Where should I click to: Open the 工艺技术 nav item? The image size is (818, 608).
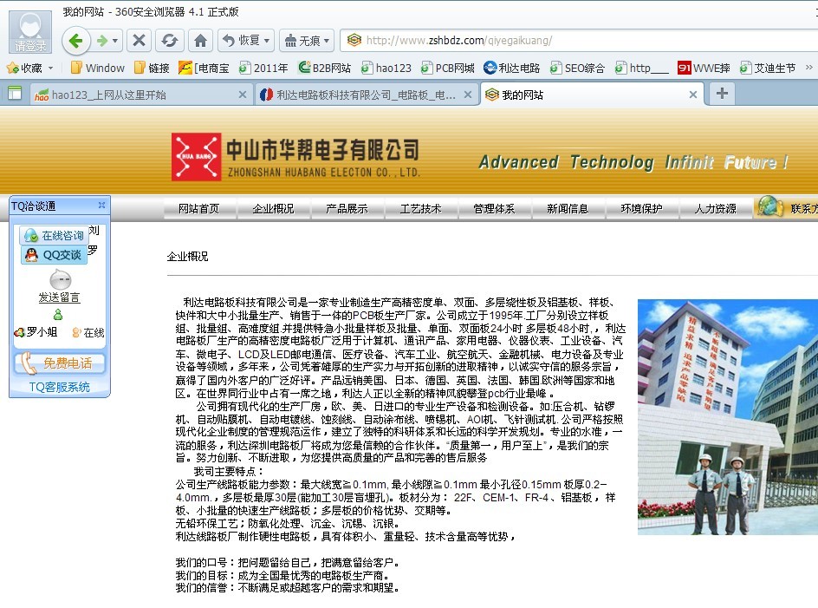[x=420, y=209]
